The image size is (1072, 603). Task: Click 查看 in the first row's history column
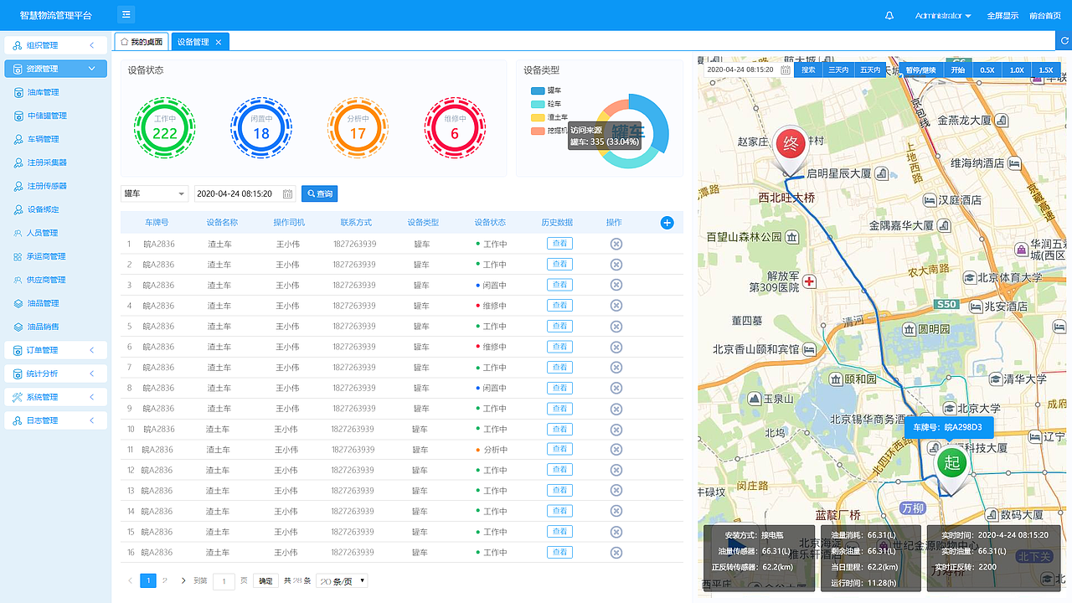coord(560,243)
